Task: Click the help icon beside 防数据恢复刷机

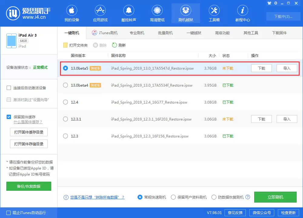Action: pos(248,197)
